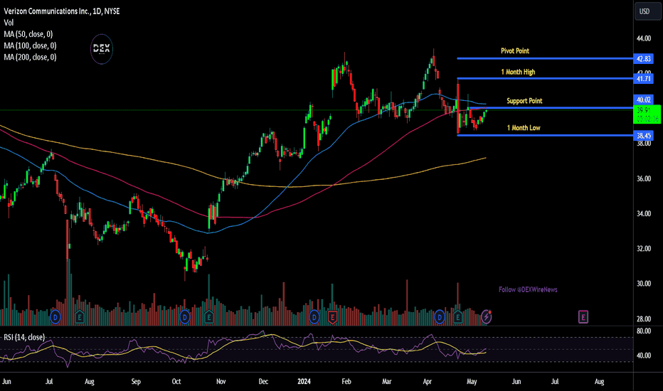Open the green earnings E marker before November
Viewport: 663px width, 391px height.
tap(209, 316)
